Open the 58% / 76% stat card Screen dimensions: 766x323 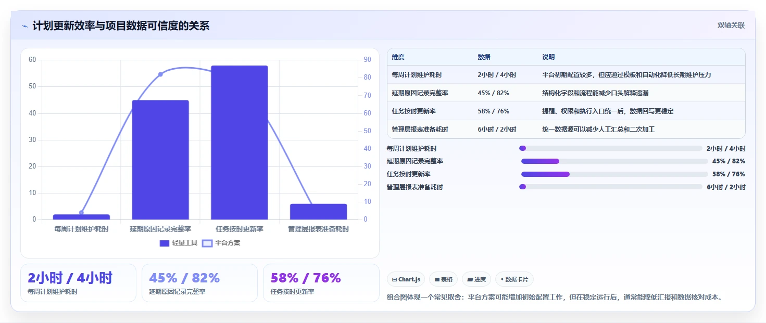click(321, 283)
